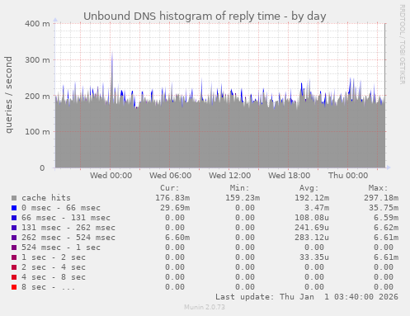Viewport: 410px width, 316px height.
Task: Click the '524 msec - 1 sec' label
Action: (61, 248)
